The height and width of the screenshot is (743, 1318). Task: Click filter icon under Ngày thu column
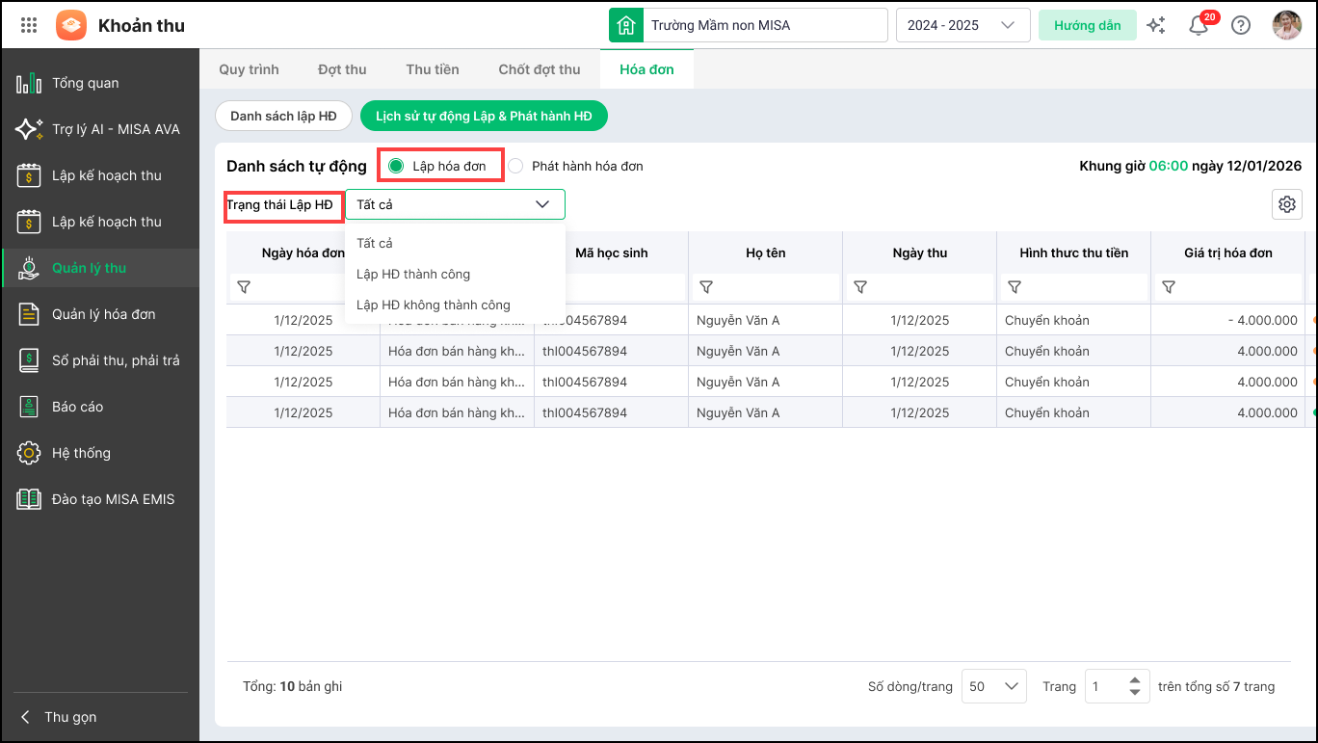(x=860, y=287)
